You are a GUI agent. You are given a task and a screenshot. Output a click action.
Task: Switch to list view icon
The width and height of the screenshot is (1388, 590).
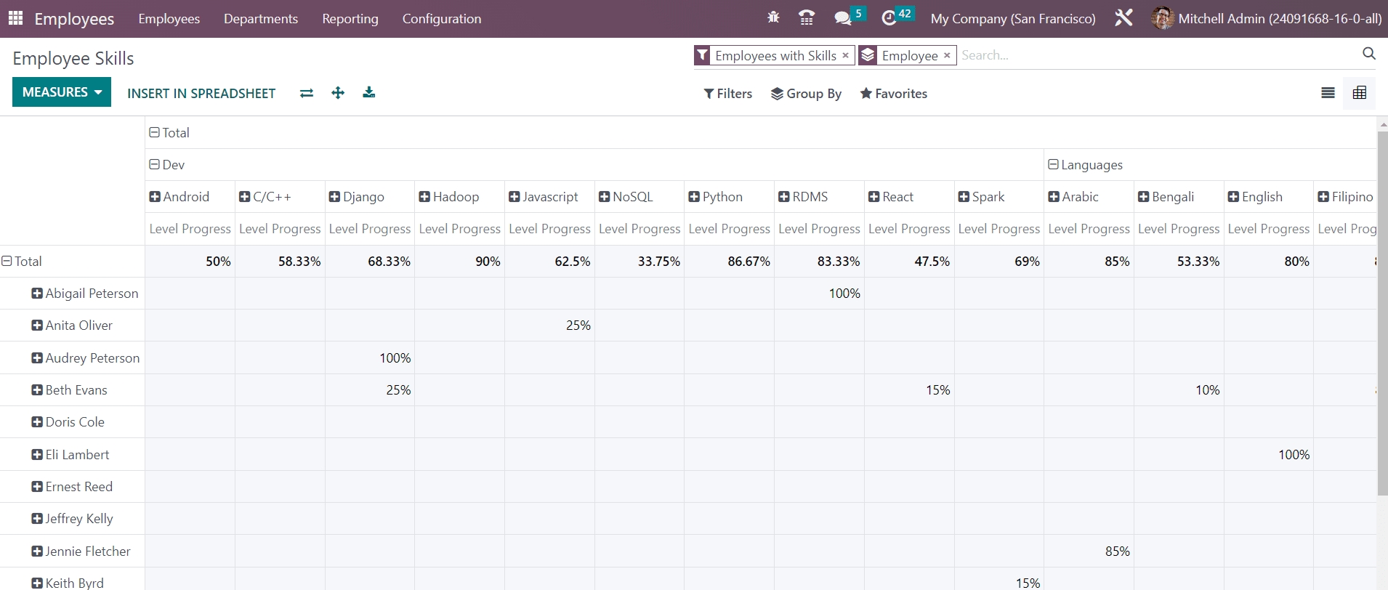click(1328, 93)
